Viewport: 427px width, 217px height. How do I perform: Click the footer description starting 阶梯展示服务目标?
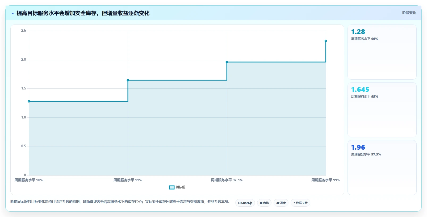(120, 202)
